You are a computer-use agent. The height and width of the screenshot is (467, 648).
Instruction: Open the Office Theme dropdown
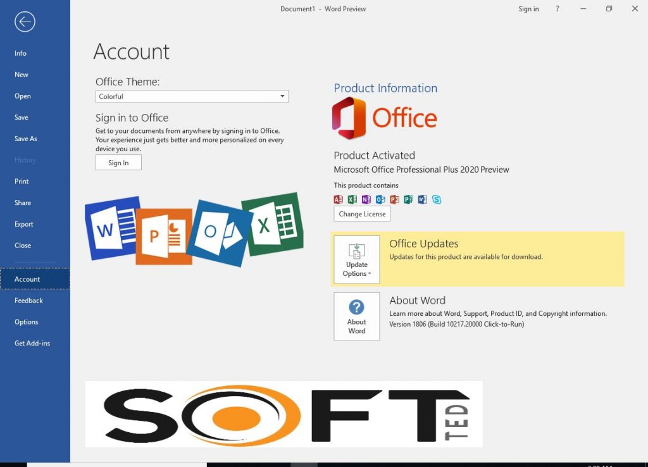click(x=192, y=96)
